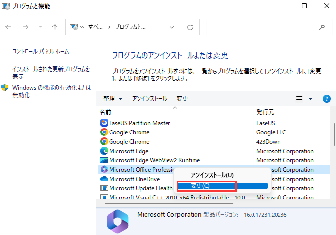
Task: Open コントロール パネル ホーム link
Action: click(x=40, y=52)
